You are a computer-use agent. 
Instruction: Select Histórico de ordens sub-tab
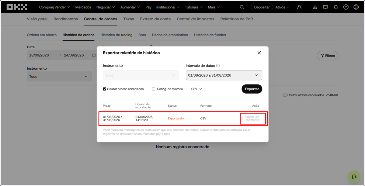[78, 35]
